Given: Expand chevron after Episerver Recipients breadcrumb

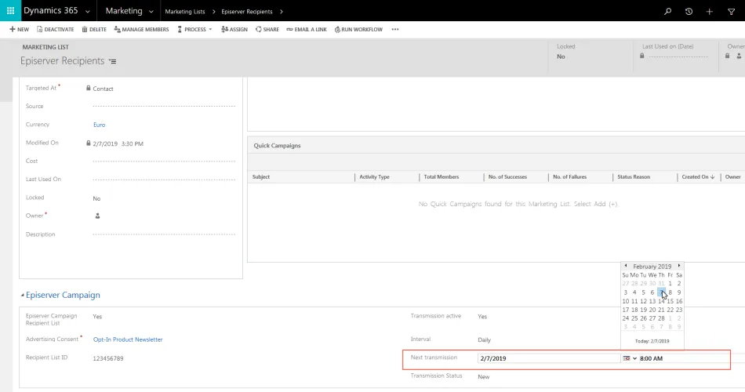Looking at the screenshot, I should (x=282, y=12).
